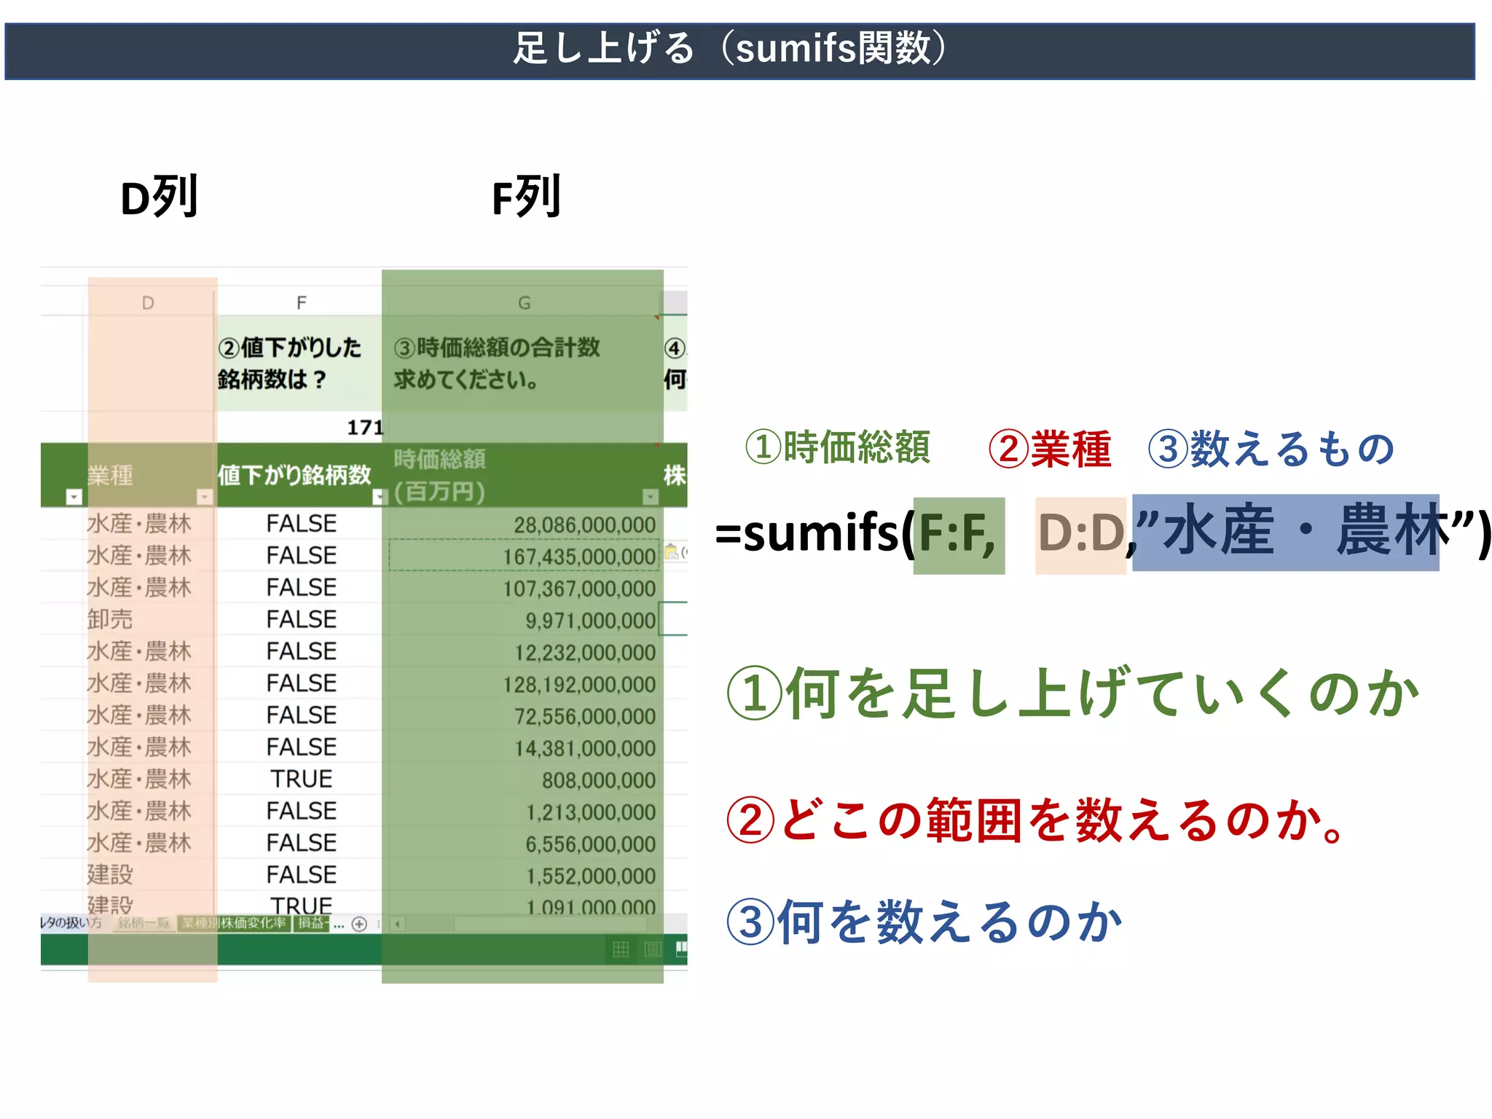This screenshot has width=1492, height=1119.
Task: Select the cell with 6,556,000,000
Action: click(x=523, y=844)
